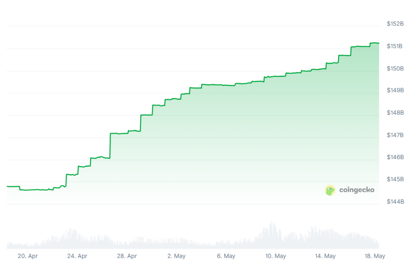Click the 20. Apr date label
Viewport: 411px width, 265px height.
click(x=28, y=256)
